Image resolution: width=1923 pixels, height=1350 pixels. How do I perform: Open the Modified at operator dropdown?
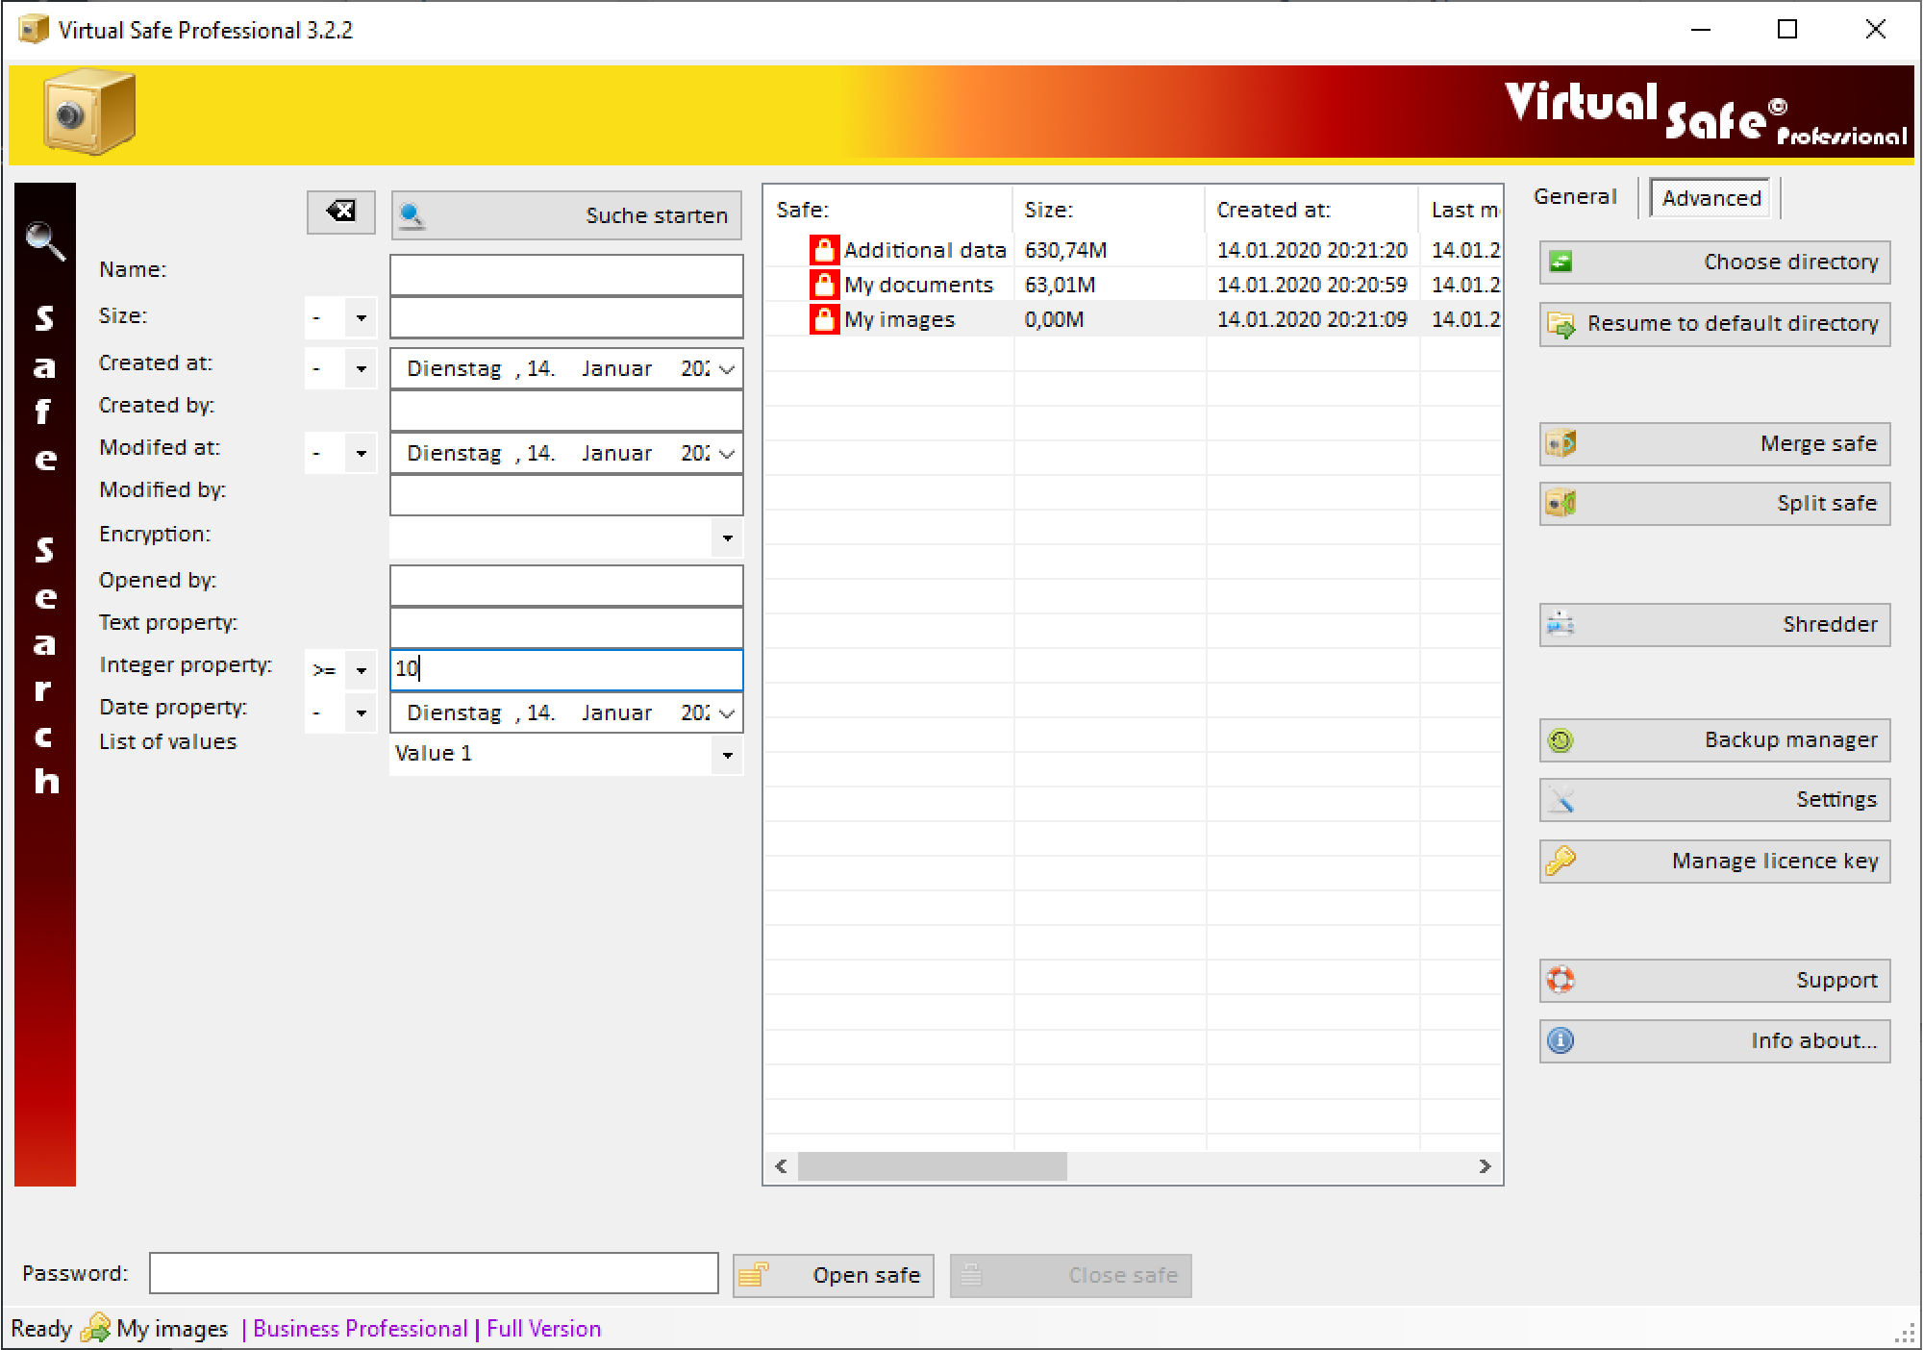362,454
